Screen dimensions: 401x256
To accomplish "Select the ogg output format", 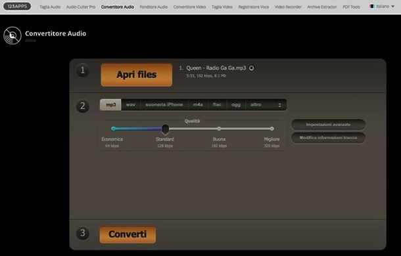I will pyautogui.click(x=236, y=105).
